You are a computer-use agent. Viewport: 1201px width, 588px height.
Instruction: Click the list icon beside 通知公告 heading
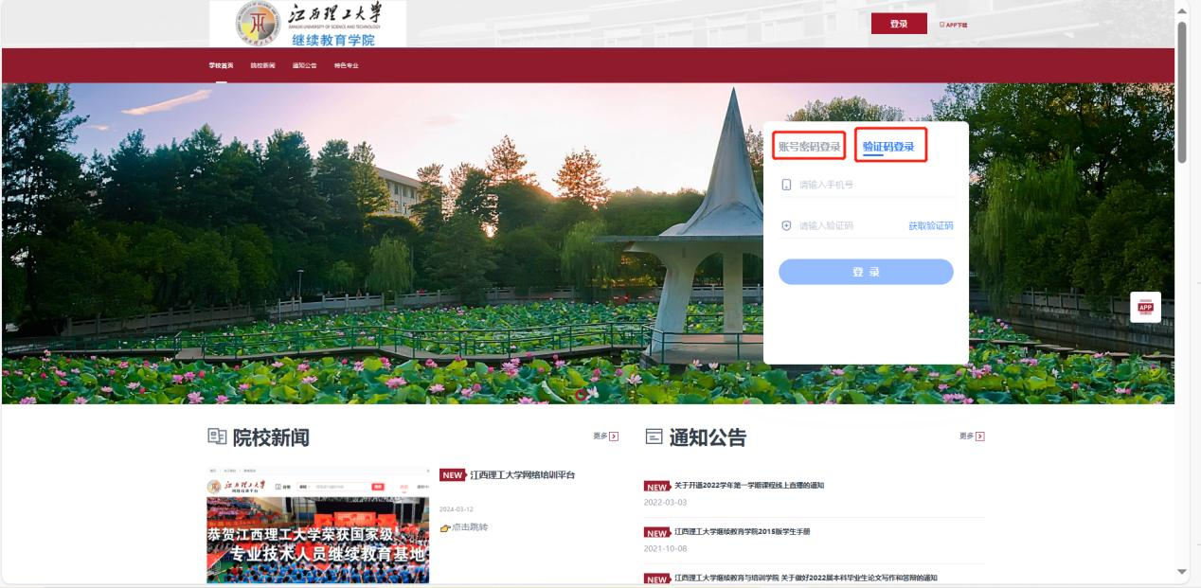click(654, 437)
